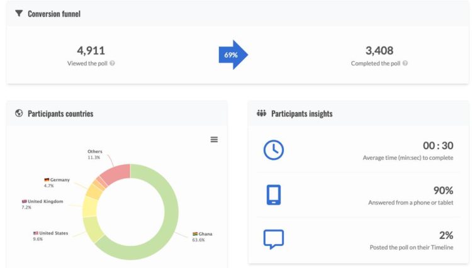Viewport: 472px width, 268px height.
Task: Click the speech bubble Timeline icon
Action: [x=273, y=239]
